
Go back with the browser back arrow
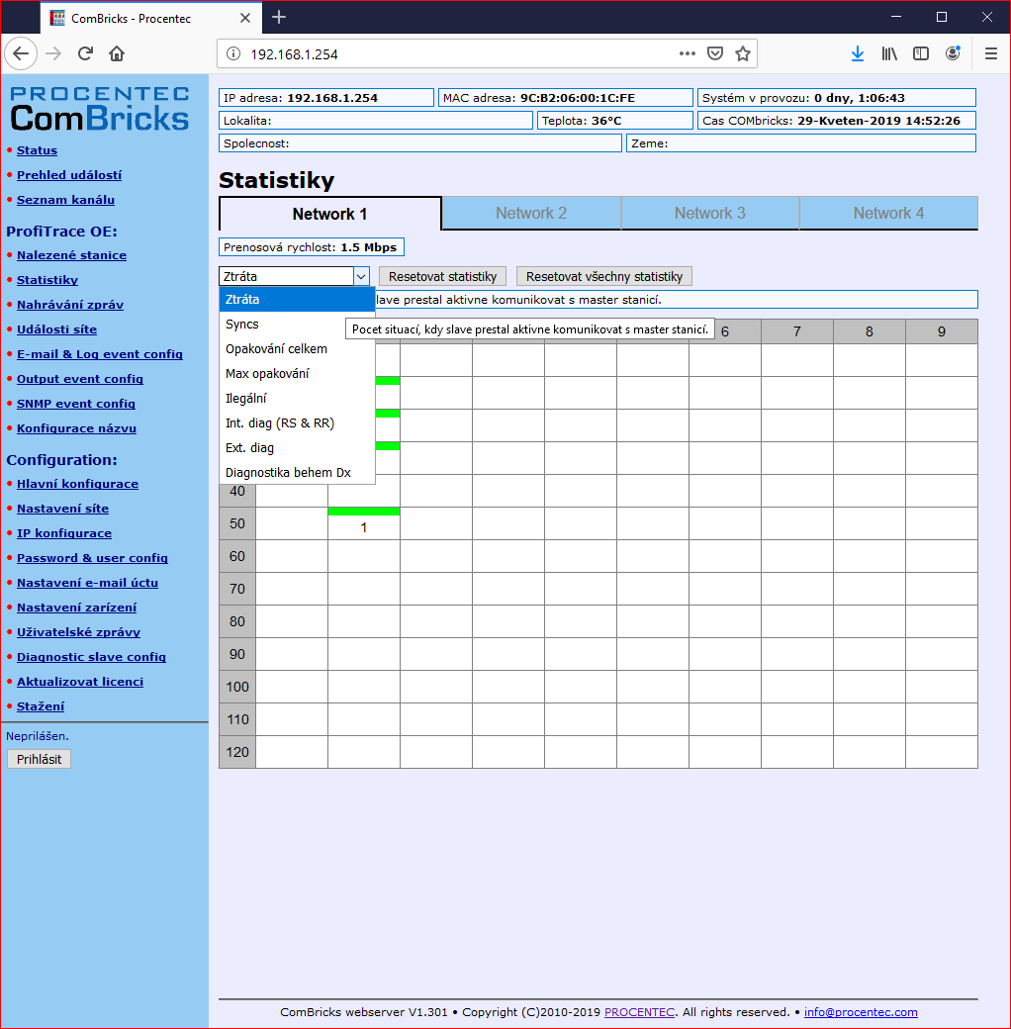[x=21, y=53]
